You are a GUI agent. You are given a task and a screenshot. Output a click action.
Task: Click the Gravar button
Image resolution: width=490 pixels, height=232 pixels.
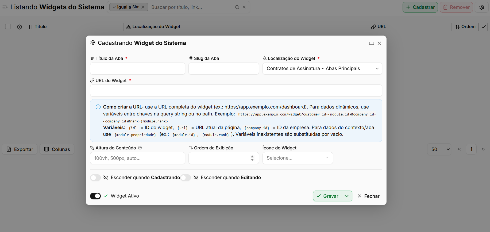(x=327, y=196)
